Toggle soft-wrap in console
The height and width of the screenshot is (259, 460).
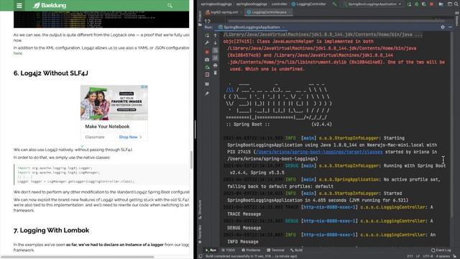[x=216, y=50]
